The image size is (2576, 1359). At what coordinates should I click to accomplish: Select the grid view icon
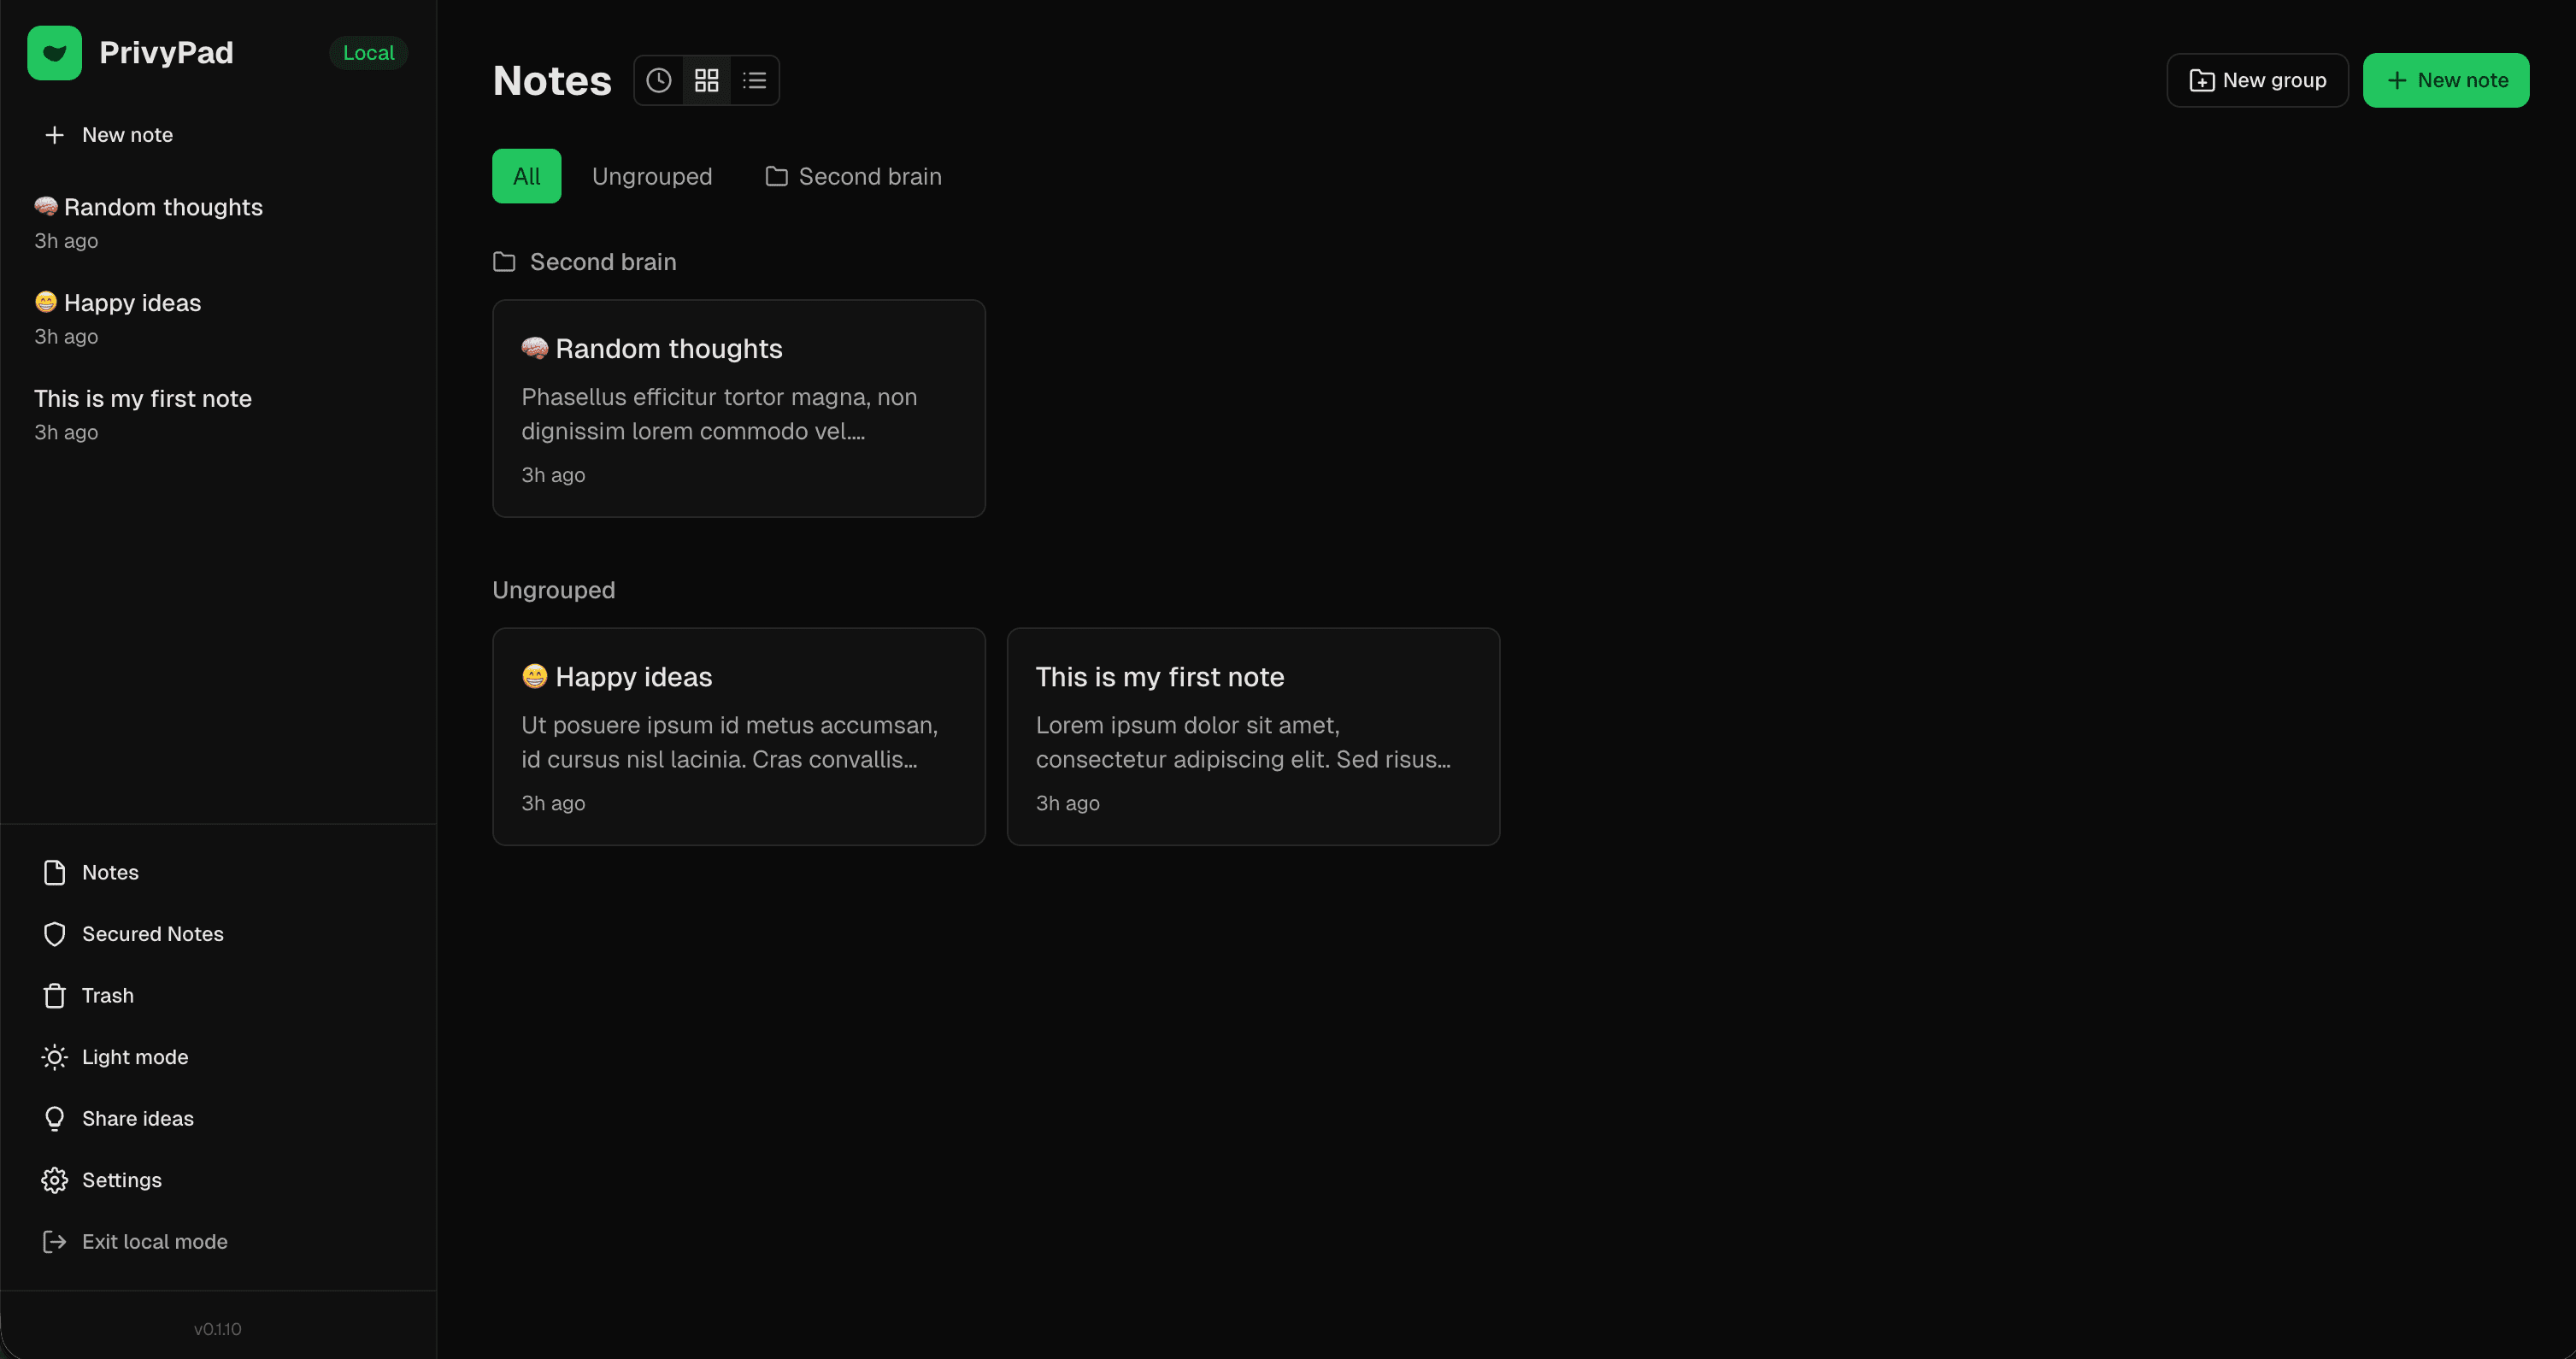(706, 80)
